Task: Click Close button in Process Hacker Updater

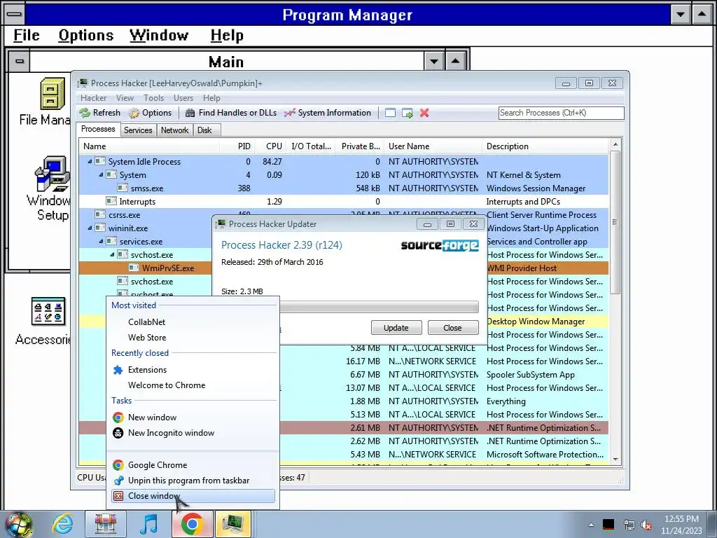Action: [453, 328]
